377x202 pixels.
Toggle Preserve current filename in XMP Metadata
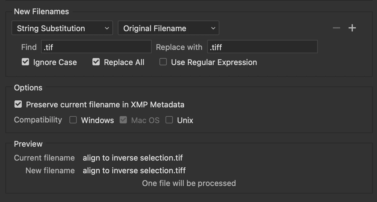[x=18, y=104]
